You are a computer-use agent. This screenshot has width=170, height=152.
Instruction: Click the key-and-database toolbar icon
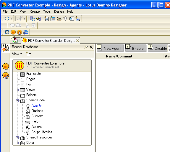point(39,19)
